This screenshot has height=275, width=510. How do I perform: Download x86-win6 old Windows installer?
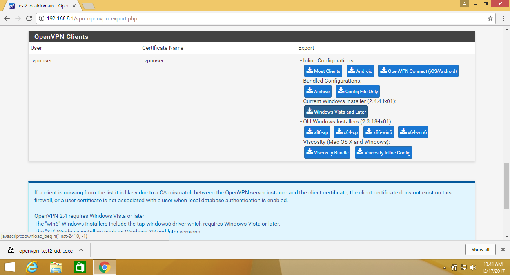(379, 132)
